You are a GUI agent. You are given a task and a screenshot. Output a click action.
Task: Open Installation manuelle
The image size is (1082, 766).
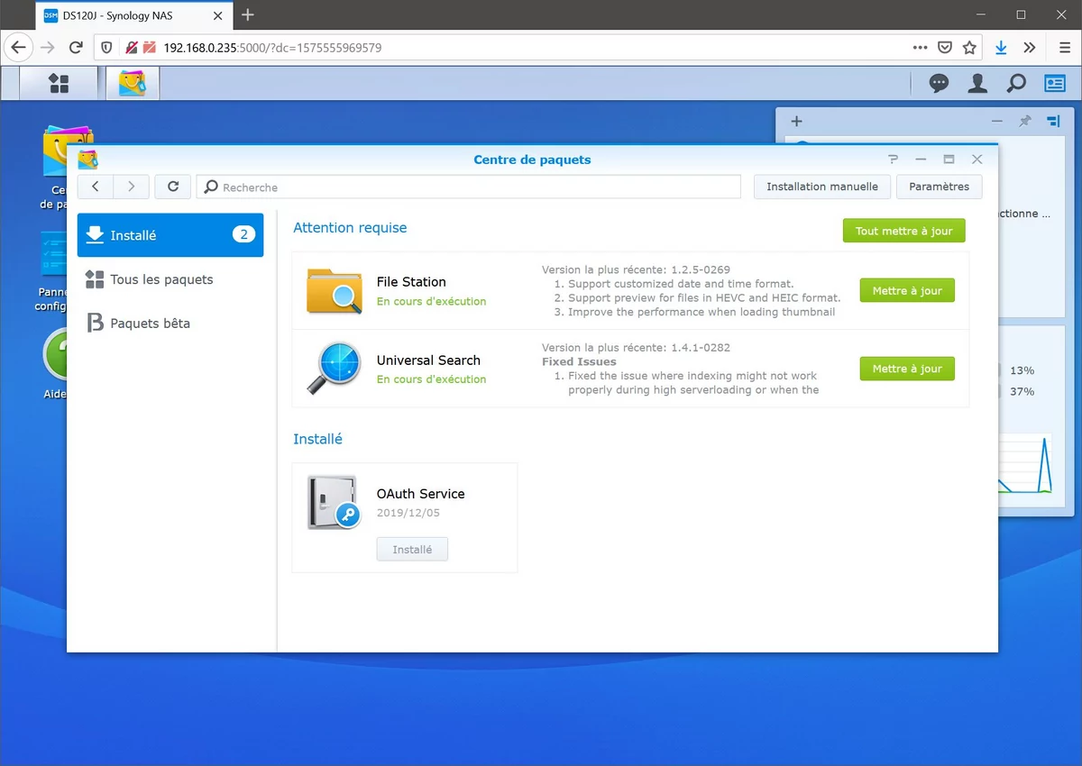[822, 187]
